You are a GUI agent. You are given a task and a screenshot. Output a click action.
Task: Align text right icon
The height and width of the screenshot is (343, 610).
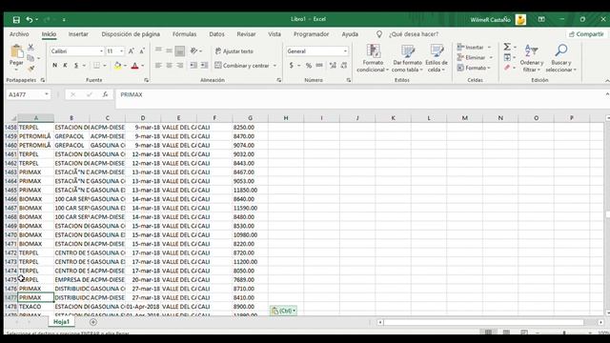click(x=180, y=66)
